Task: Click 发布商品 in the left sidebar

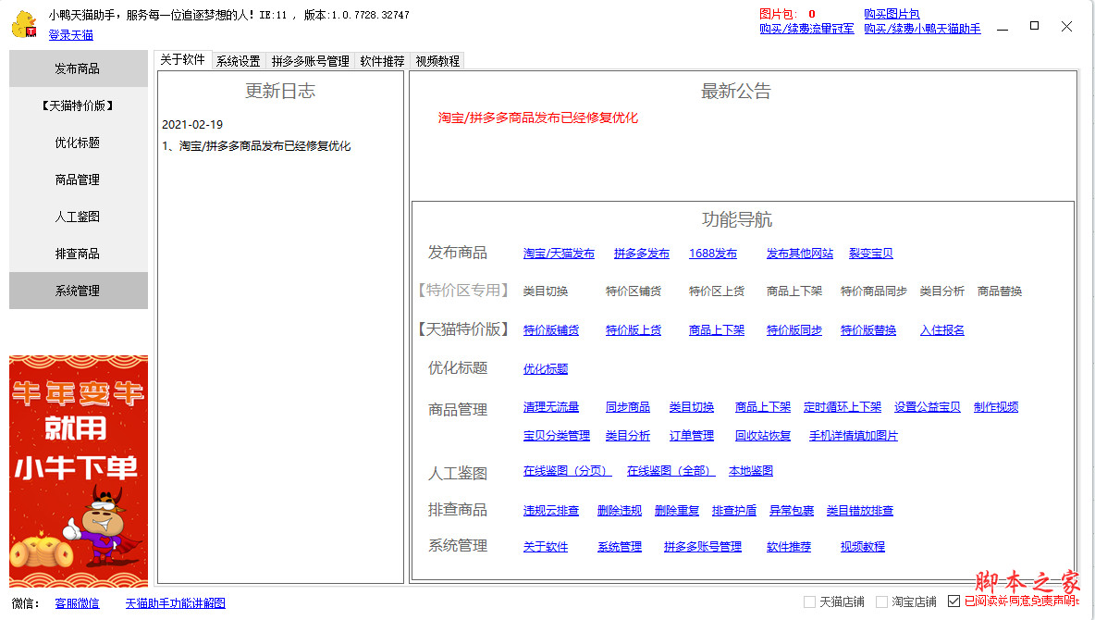Action: tap(78, 68)
